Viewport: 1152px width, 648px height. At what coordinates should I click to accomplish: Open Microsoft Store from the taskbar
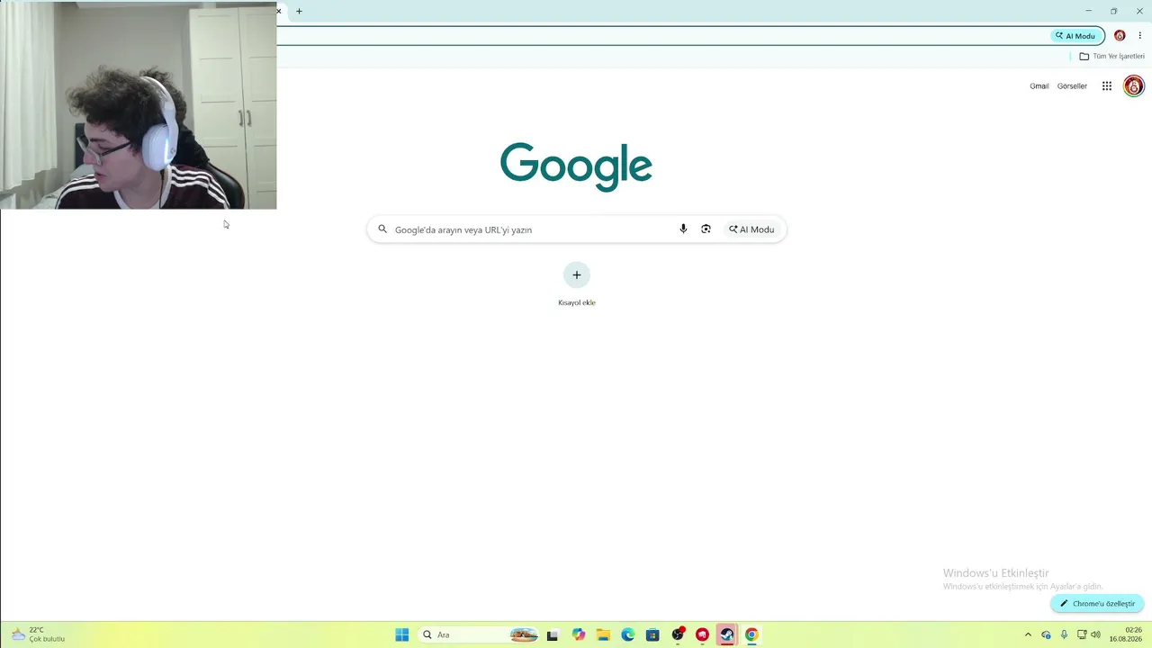[x=652, y=634]
